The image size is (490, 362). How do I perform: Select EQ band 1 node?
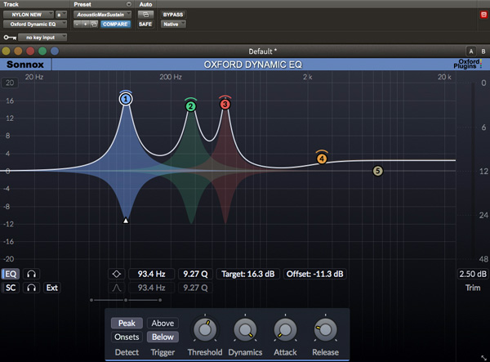(126, 99)
